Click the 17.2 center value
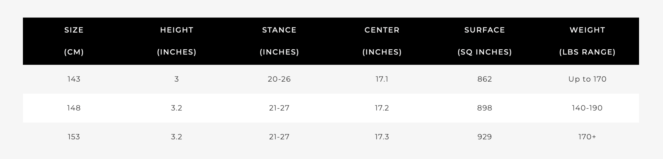The image size is (663, 159). 382,108
